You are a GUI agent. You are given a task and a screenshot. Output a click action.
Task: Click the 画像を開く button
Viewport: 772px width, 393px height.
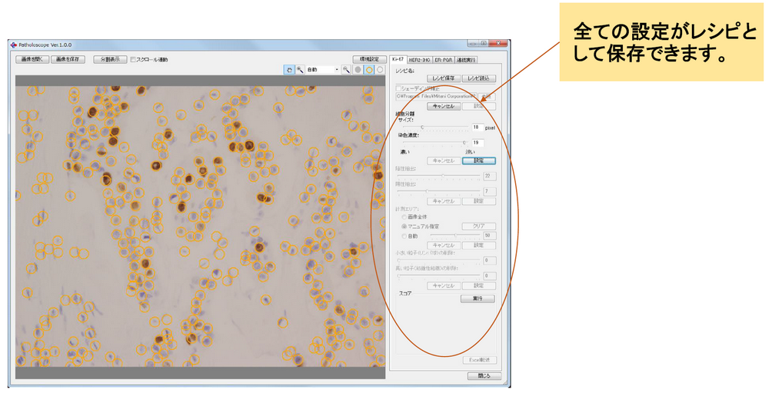pos(32,59)
